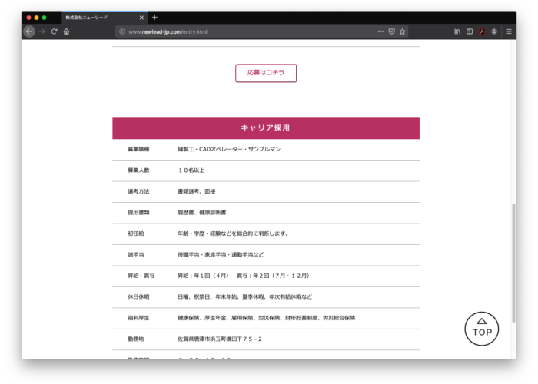This screenshot has width=538, height=384.
Task: Open a new browser tab
Action: point(154,17)
